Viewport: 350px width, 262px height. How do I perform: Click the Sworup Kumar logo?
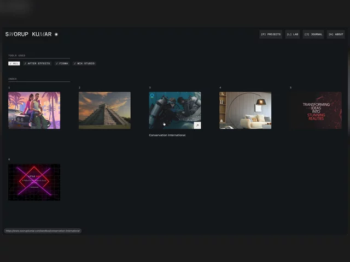coord(28,34)
